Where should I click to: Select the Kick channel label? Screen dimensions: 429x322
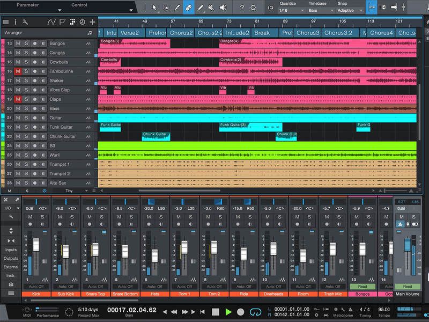36,294
